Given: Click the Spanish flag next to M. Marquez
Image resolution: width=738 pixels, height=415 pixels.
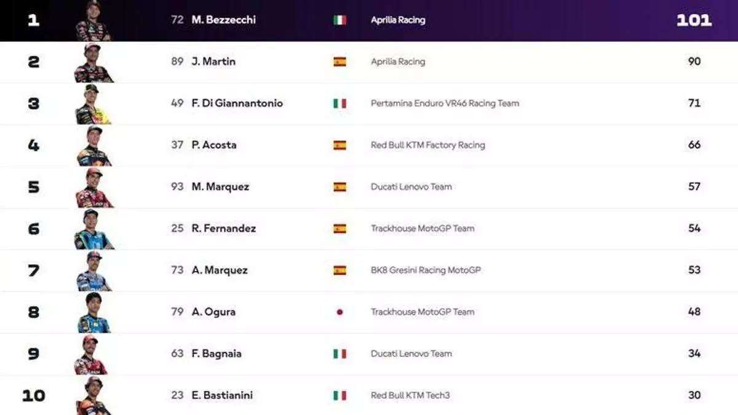Looking at the screenshot, I should 339,187.
